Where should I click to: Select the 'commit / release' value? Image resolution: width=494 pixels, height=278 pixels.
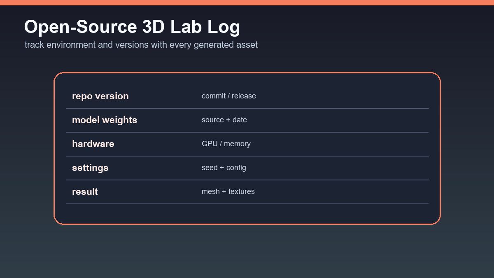tap(229, 96)
